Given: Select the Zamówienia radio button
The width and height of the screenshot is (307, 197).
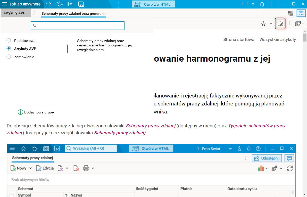Looking at the screenshot, I should tap(9, 57).
